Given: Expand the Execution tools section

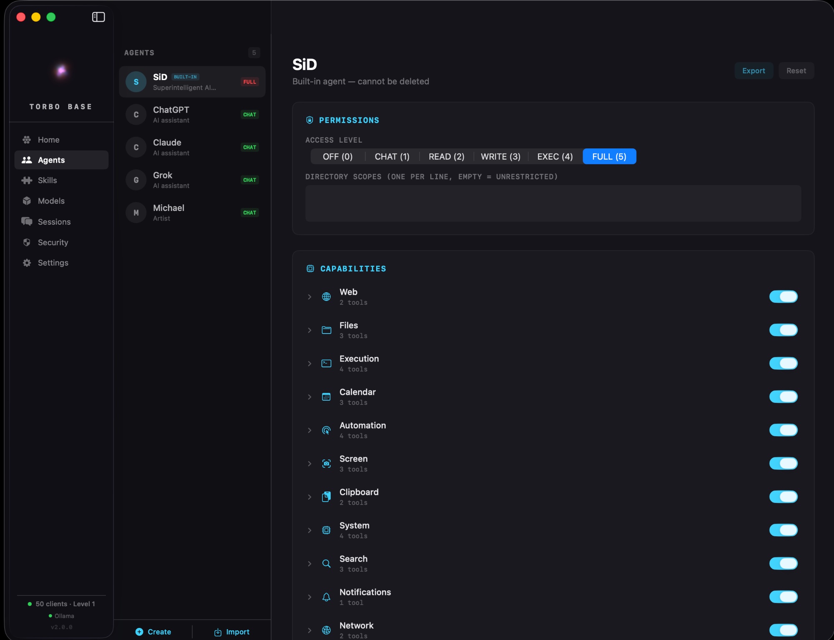Looking at the screenshot, I should point(310,363).
